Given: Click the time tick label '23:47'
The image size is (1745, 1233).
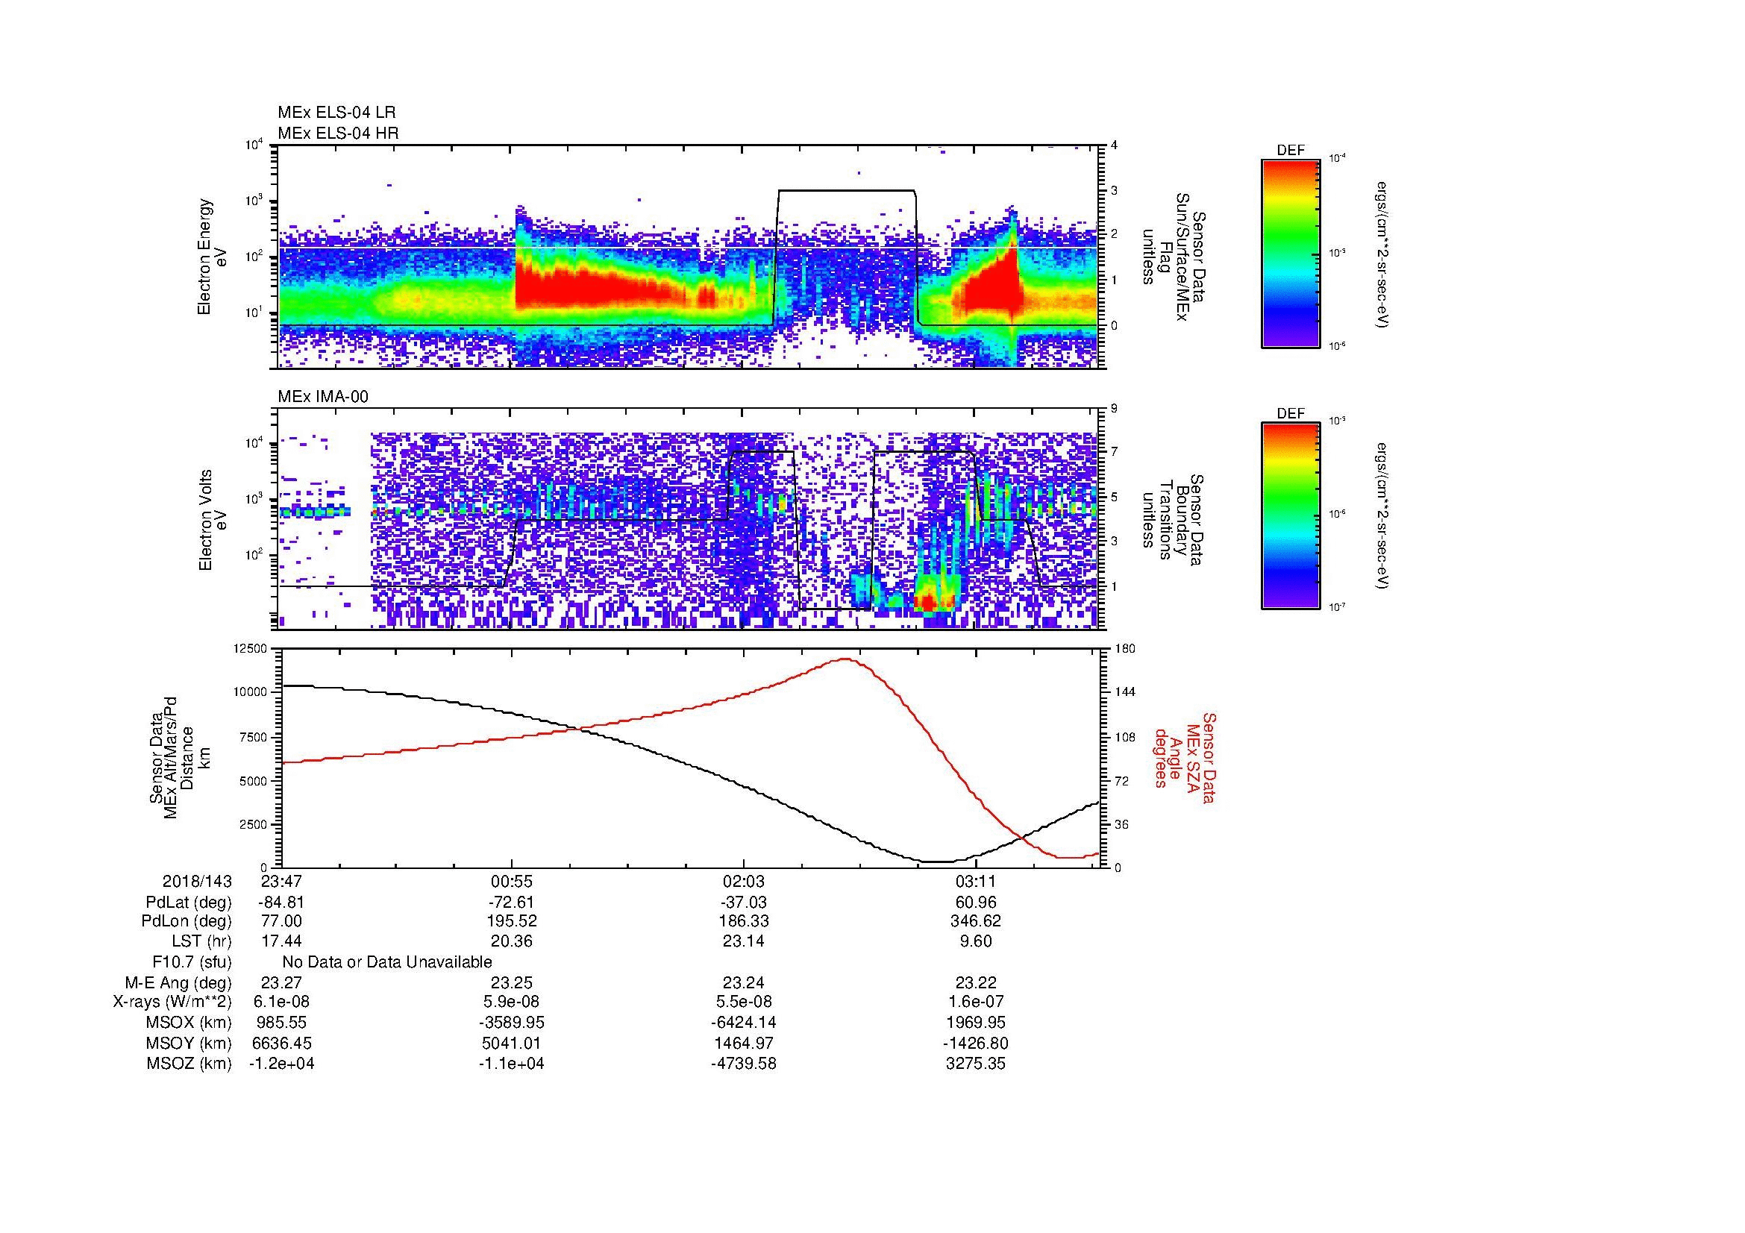Looking at the screenshot, I should pos(281,881).
